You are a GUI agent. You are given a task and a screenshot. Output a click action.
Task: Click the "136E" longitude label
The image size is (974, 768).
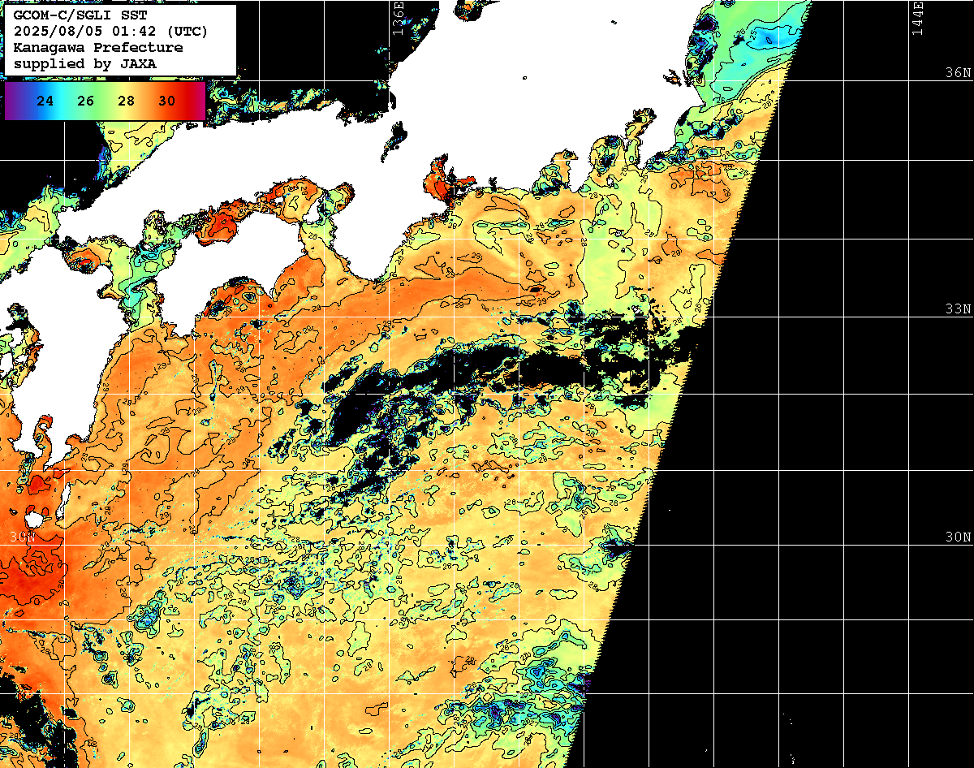(398, 18)
